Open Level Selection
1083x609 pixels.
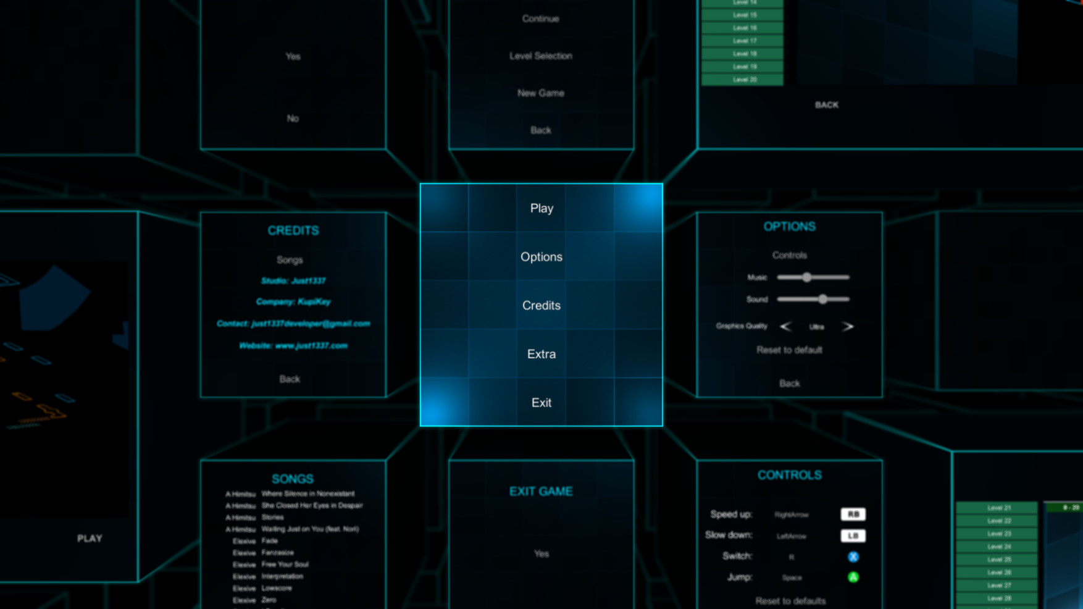pos(540,56)
